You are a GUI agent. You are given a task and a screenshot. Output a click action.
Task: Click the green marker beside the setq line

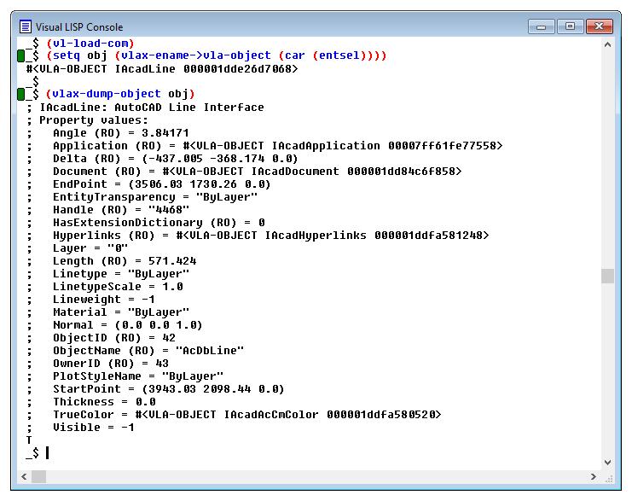tap(21, 55)
